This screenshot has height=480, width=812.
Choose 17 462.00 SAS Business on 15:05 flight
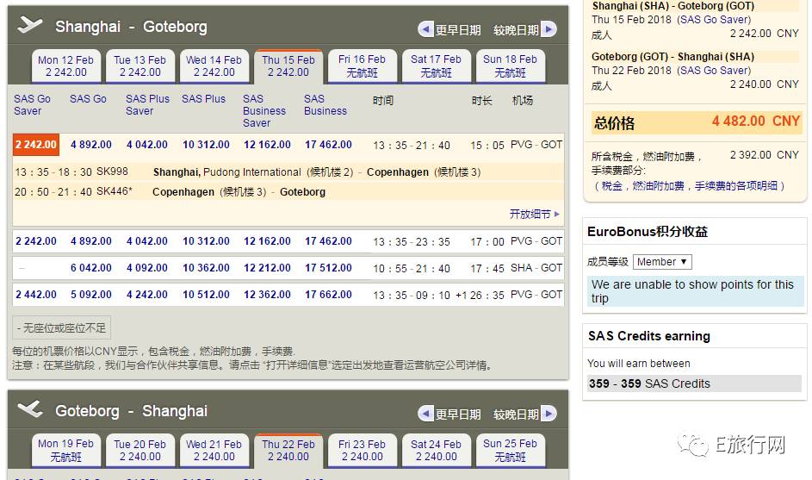(328, 145)
